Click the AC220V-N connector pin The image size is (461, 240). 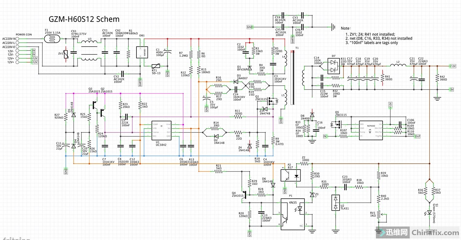pos(17,39)
